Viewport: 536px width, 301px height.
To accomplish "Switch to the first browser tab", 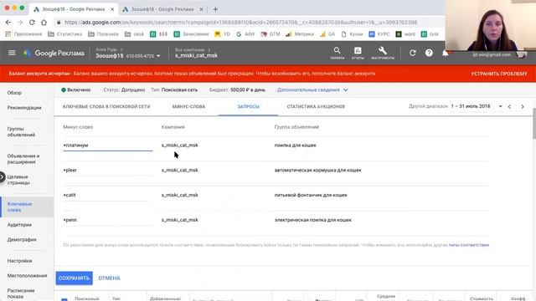I will coord(74,9).
